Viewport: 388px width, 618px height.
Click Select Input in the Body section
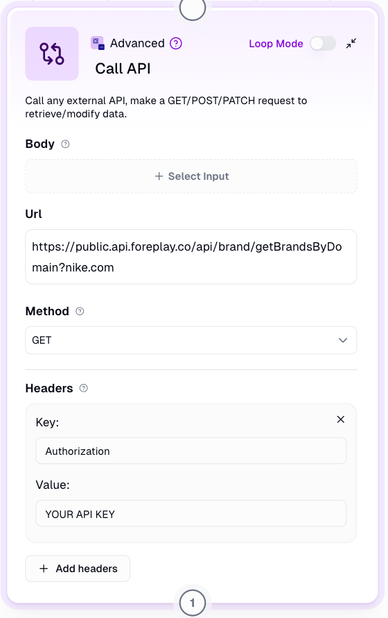191,176
